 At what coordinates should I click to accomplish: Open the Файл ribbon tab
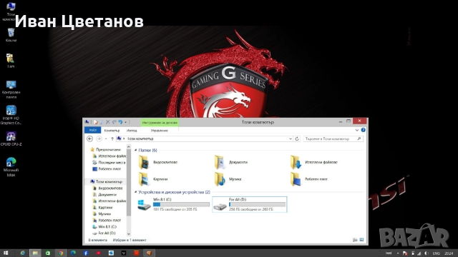click(92, 130)
